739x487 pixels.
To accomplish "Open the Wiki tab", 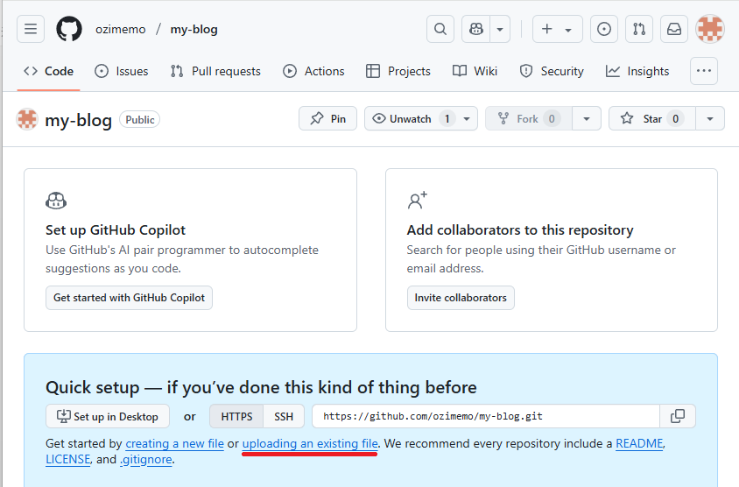I will [x=475, y=71].
